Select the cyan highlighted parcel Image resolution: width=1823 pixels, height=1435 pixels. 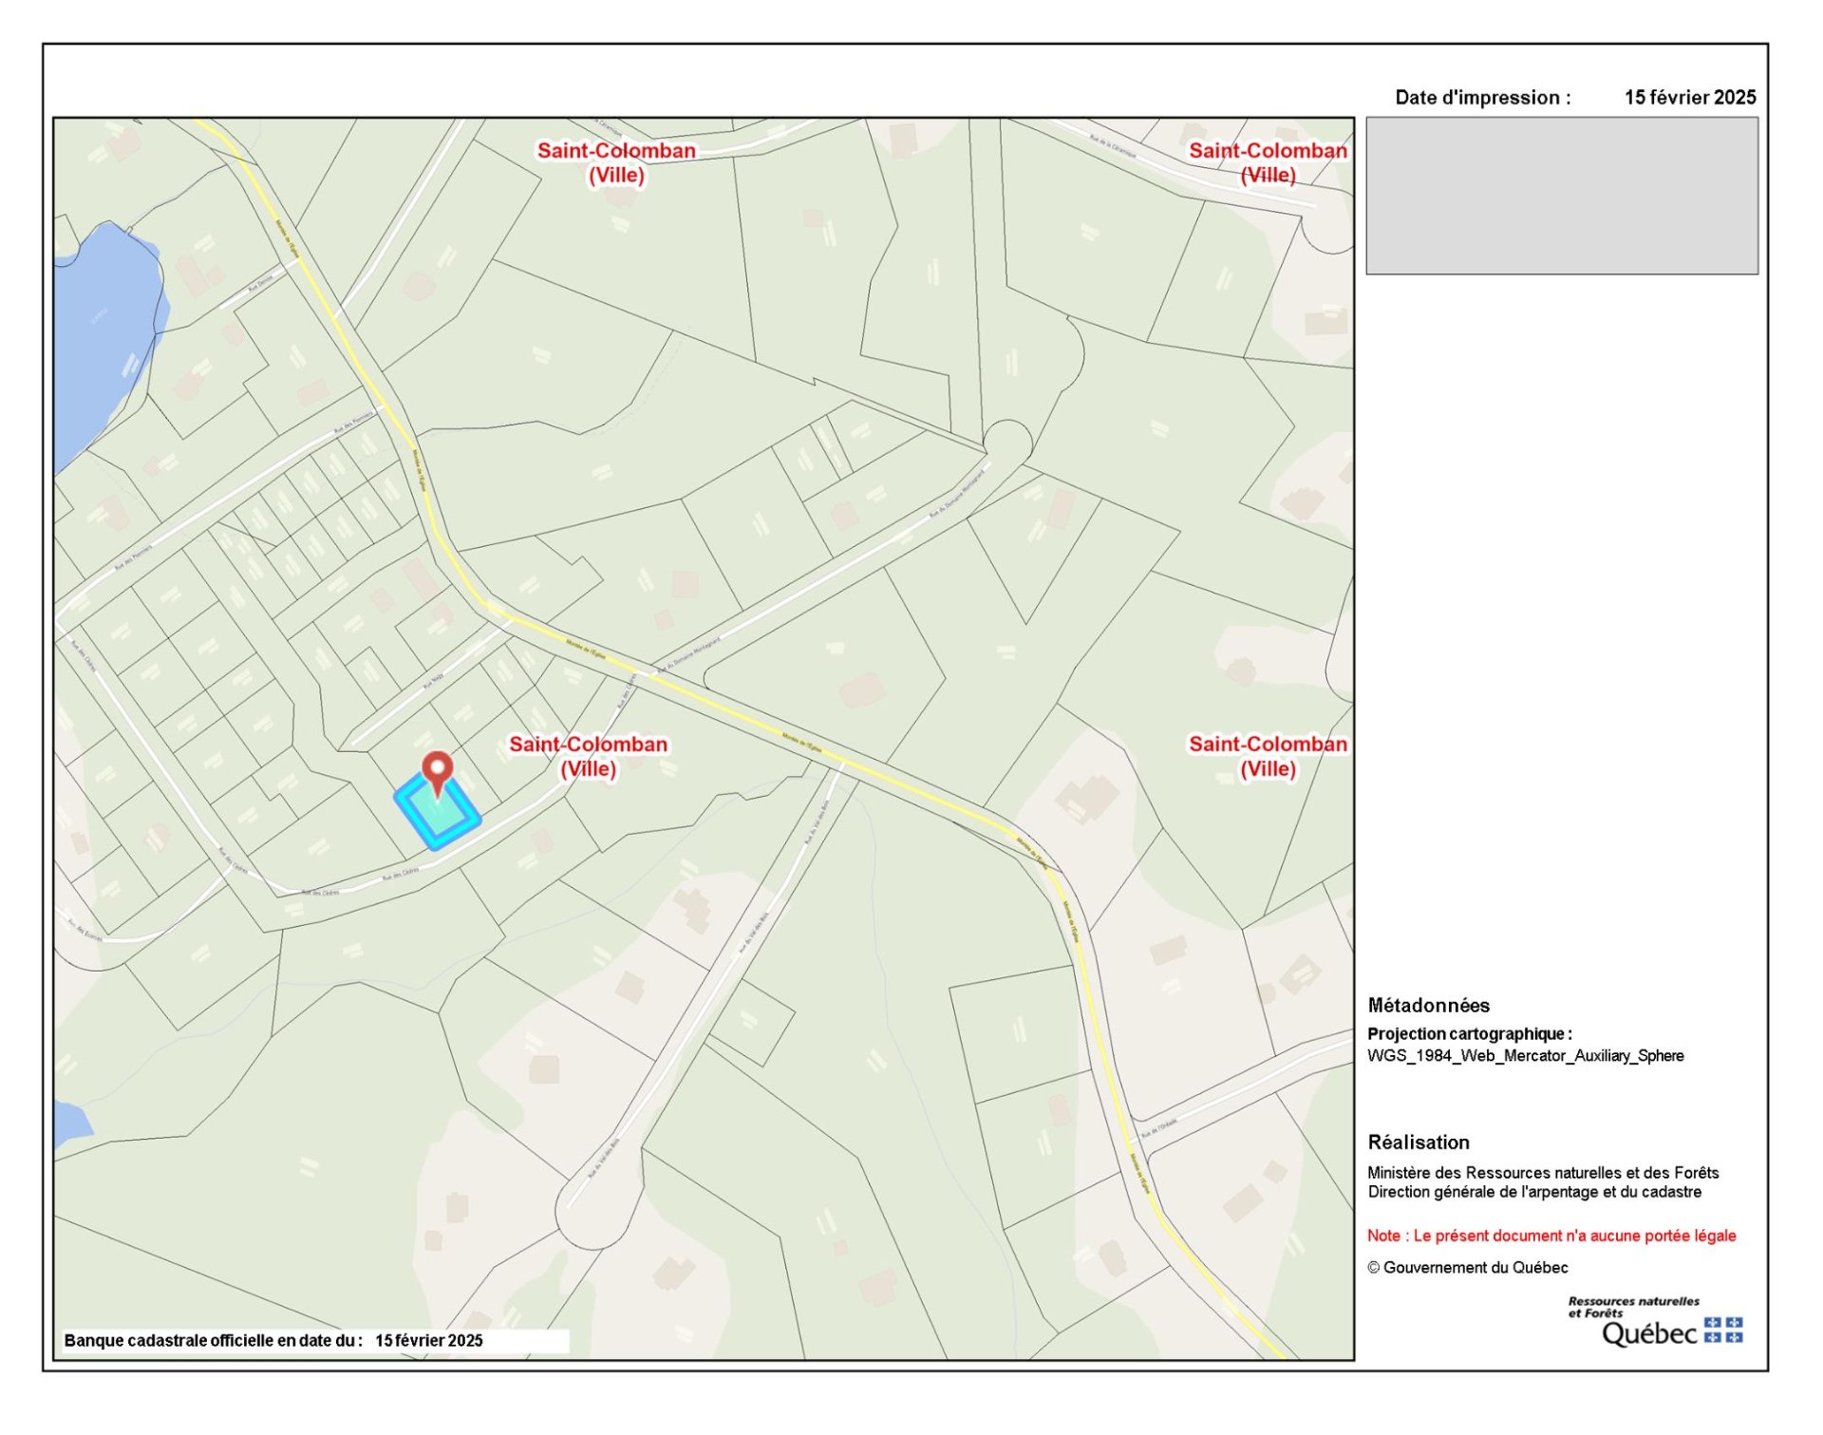tap(444, 818)
